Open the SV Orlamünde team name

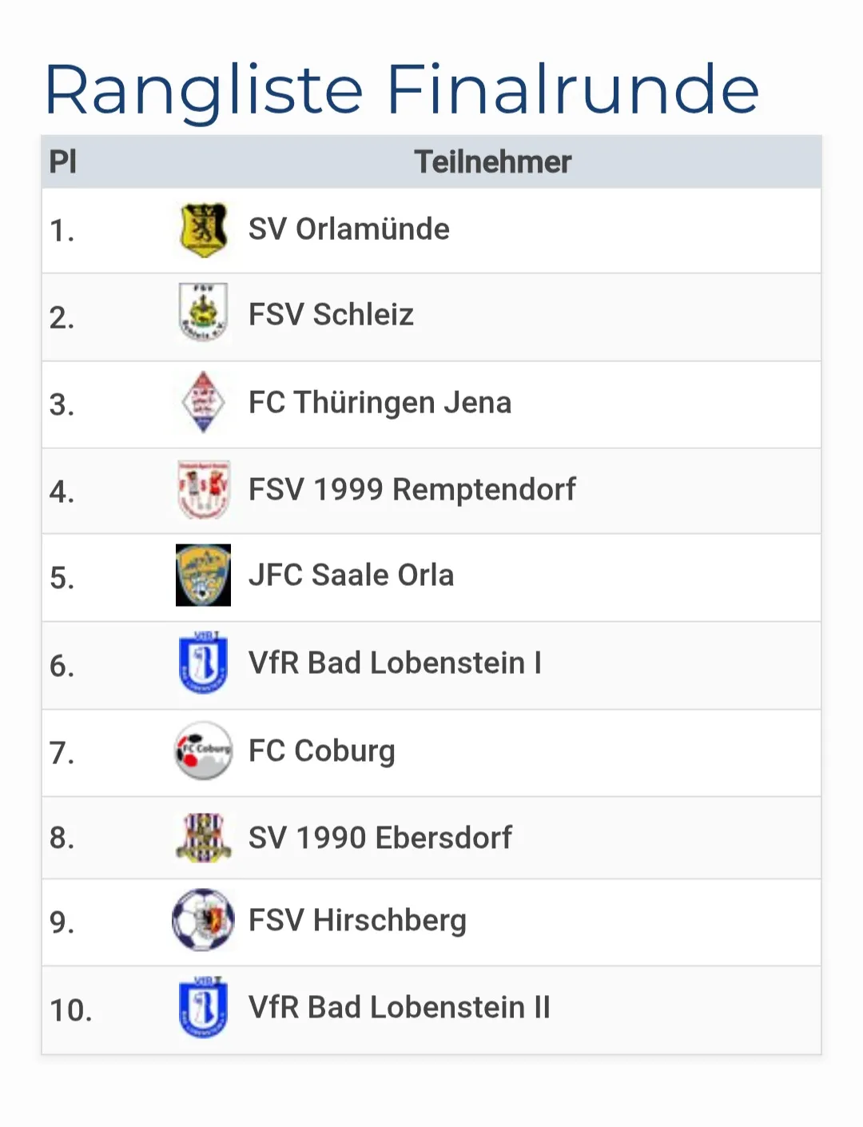click(x=348, y=229)
